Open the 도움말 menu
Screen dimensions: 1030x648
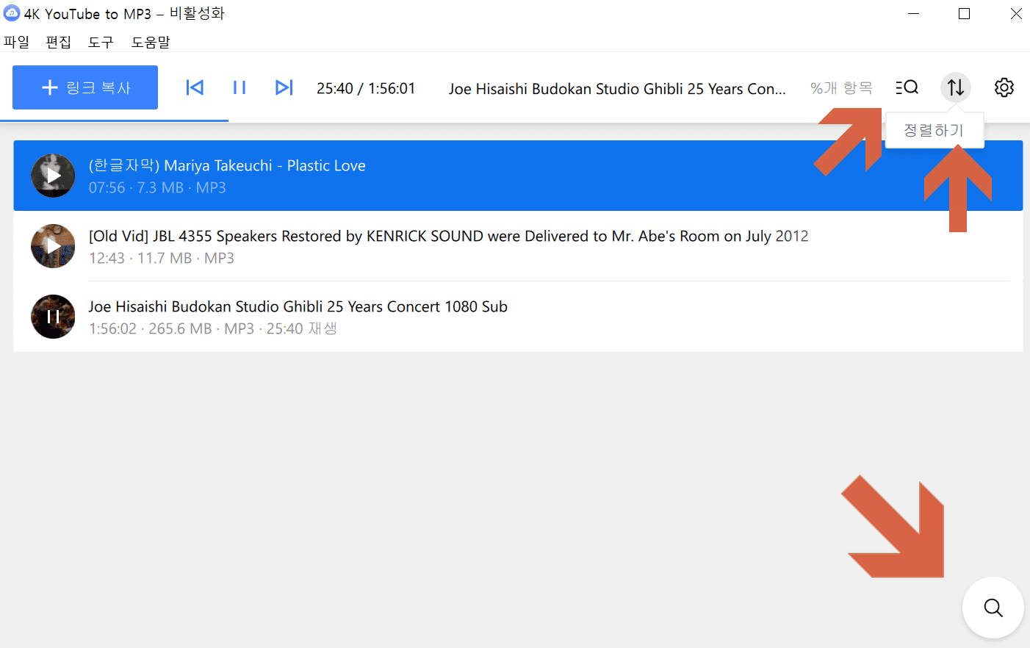click(x=151, y=42)
